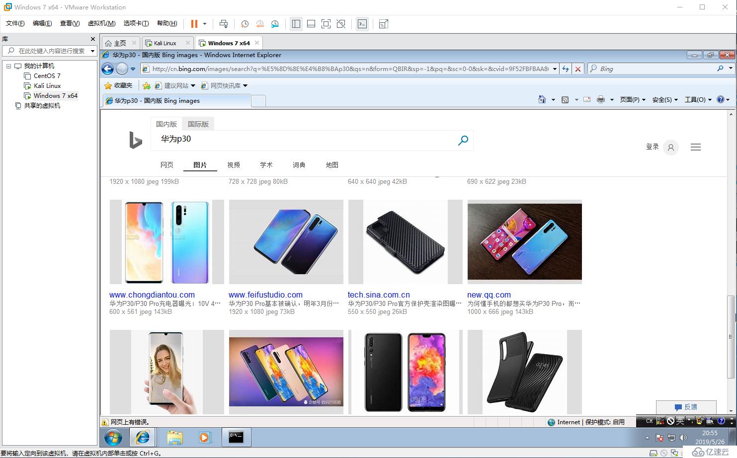Select Kali Linux in the library tree
737x458 pixels.
pyautogui.click(x=47, y=85)
